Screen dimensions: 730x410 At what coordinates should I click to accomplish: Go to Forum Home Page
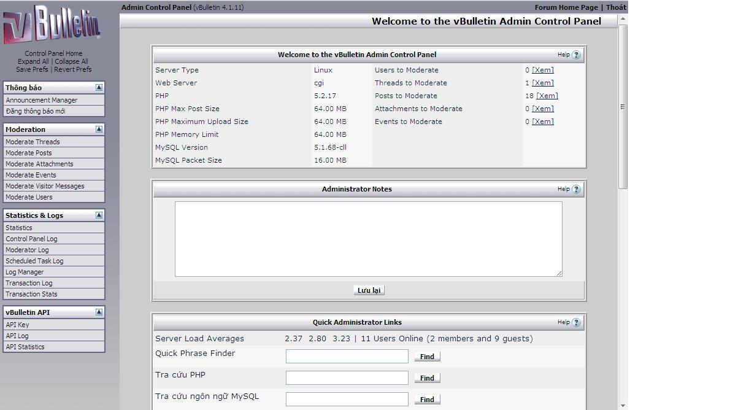[x=566, y=7]
